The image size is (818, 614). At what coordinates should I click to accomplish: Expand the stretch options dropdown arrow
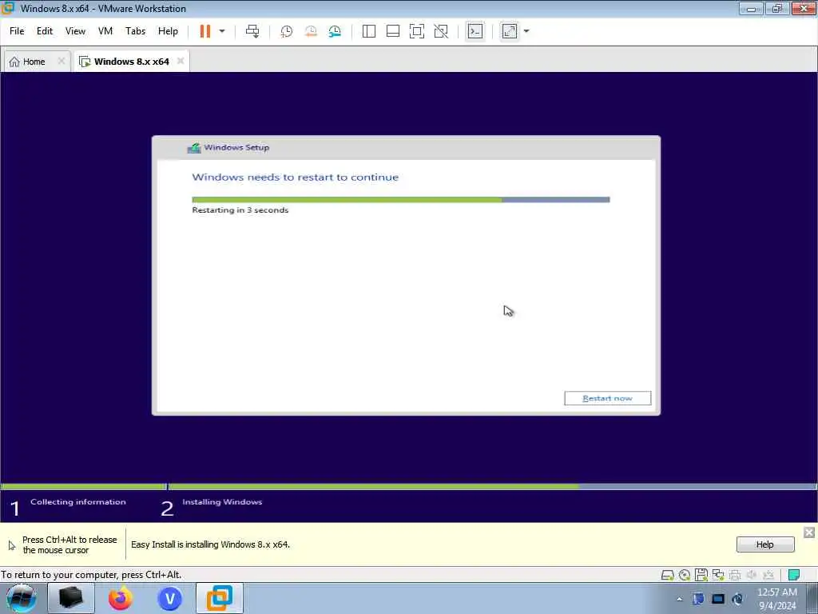pos(526,31)
